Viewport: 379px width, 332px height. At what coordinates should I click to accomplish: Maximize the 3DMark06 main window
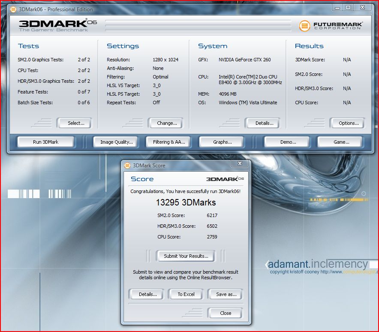(x=348, y=8)
